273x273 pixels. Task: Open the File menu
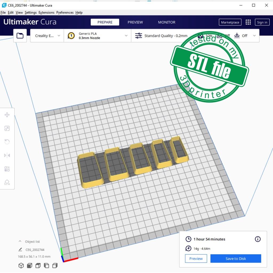pyautogui.click(x=3, y=13)
